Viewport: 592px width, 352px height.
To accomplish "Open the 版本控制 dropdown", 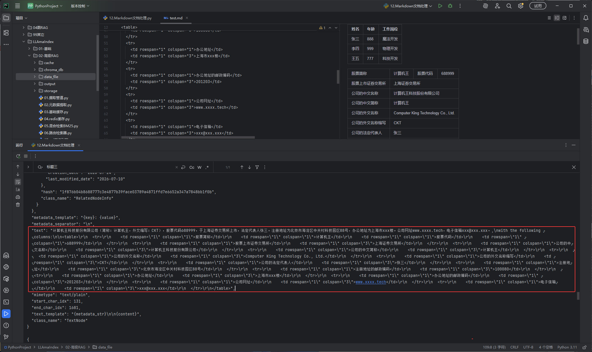I will click(x=80, y=6).
